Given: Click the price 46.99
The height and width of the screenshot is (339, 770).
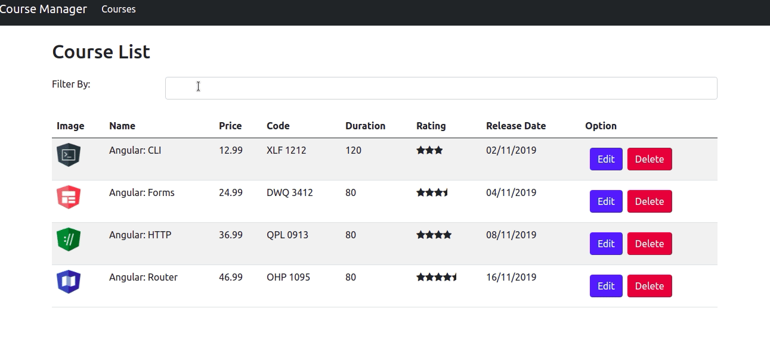Looking at the screenshot, I should pos(231,277).
